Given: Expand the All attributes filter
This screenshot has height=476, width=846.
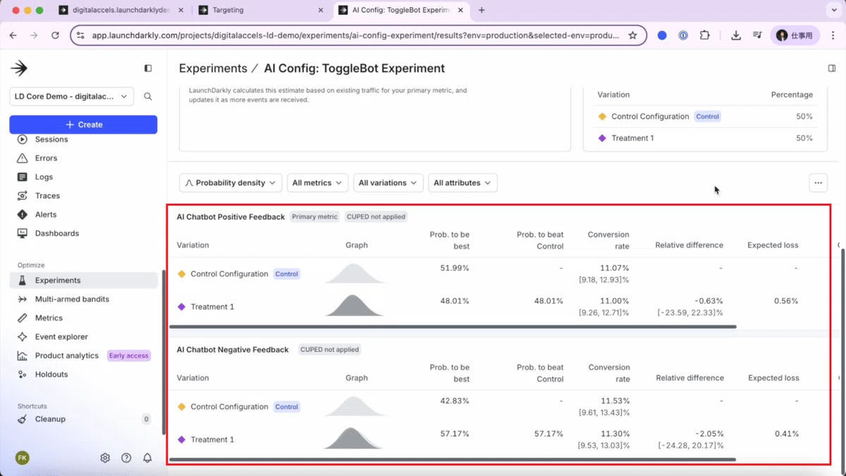Looking at the screenshot, I should click(x=462, y=183).
